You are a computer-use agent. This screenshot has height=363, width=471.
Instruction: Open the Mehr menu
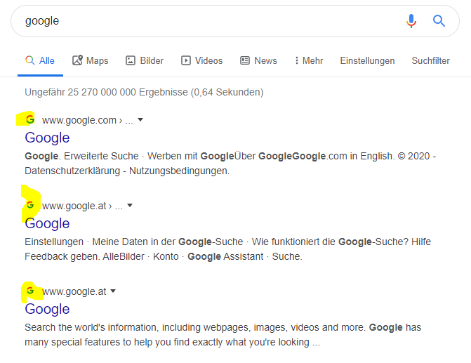[308, 60]
